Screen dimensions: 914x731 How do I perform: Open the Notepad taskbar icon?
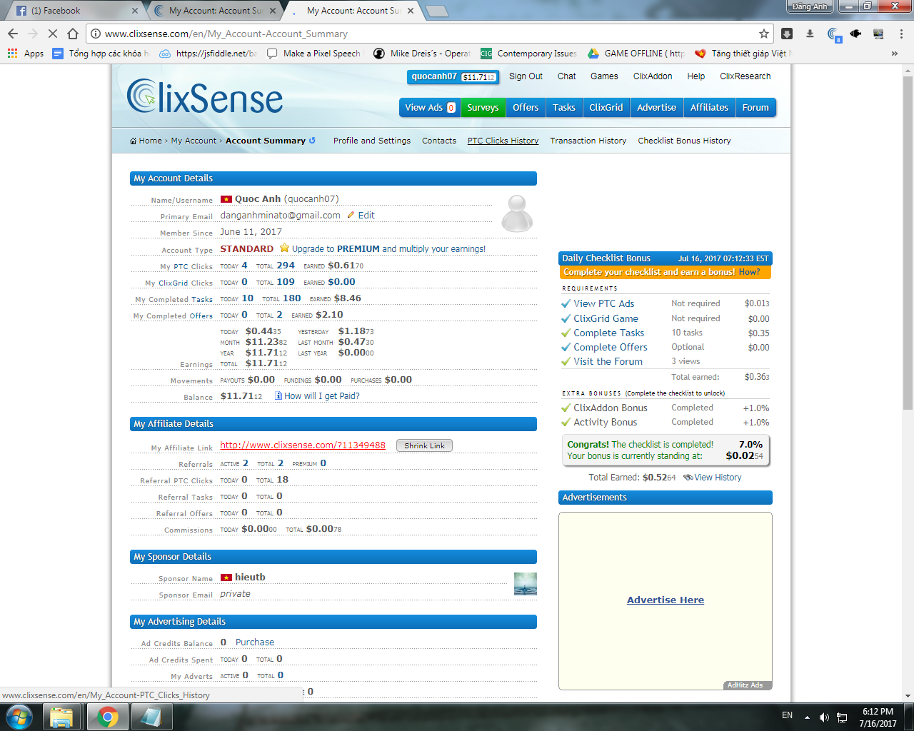tap(151, 717)
